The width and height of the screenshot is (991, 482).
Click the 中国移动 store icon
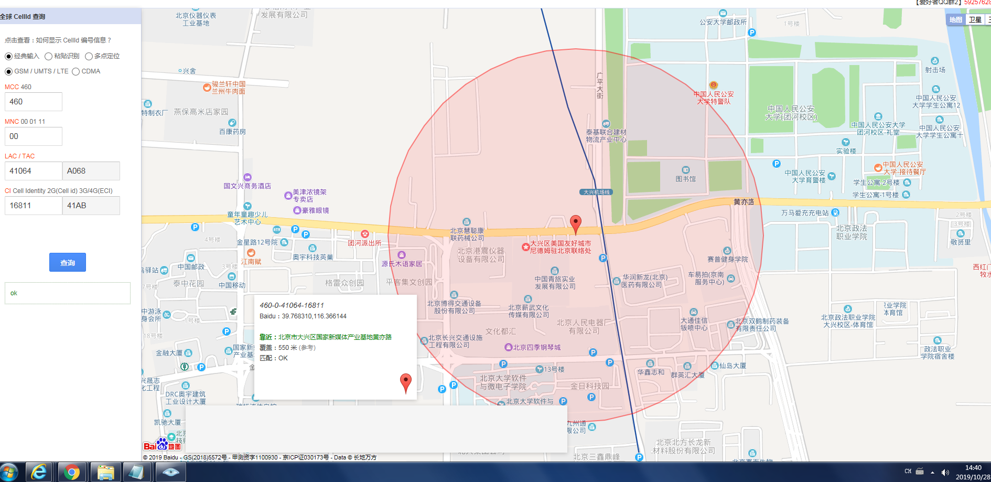(x=232, y=276)
